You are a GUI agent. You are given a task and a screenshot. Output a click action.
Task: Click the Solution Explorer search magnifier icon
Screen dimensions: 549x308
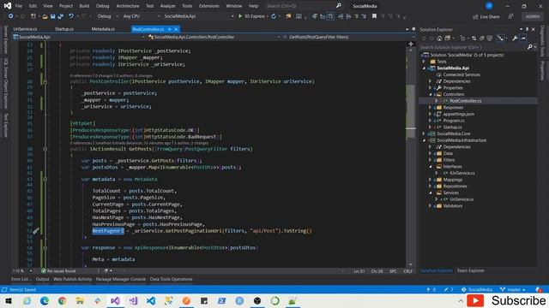(x=530, y=47)
